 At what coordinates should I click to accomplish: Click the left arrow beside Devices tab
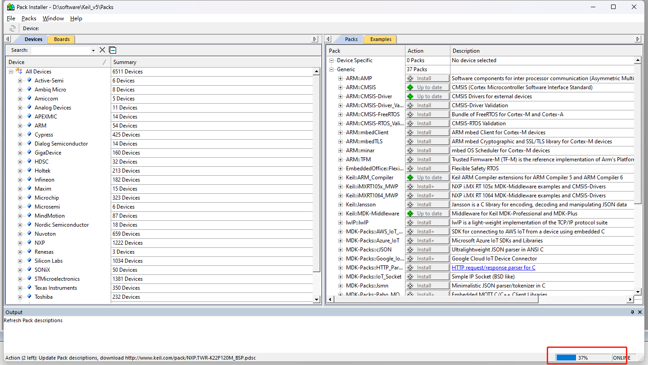pyautogui.click(x=8, y=39)
